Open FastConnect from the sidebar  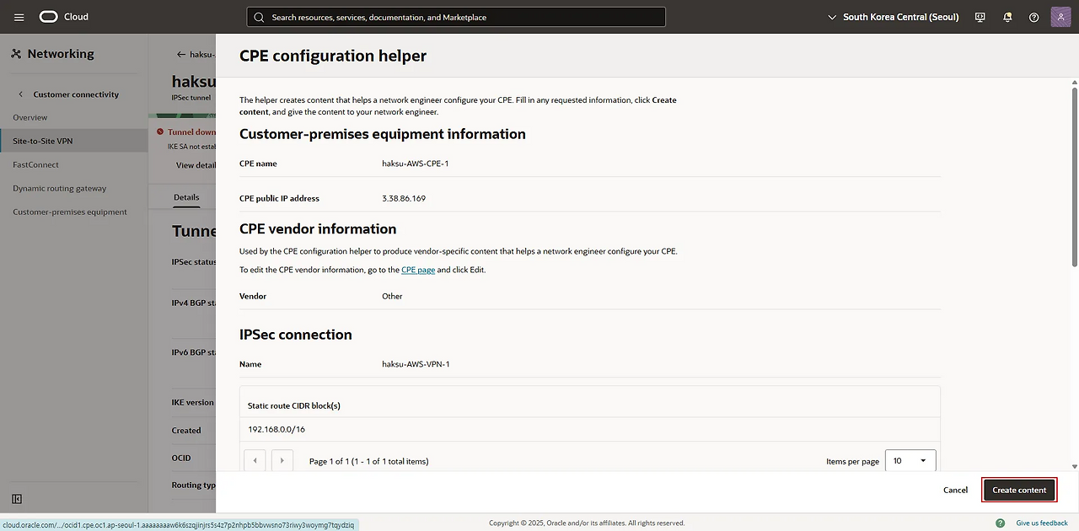pyautogui.click(x=35, y=164)
